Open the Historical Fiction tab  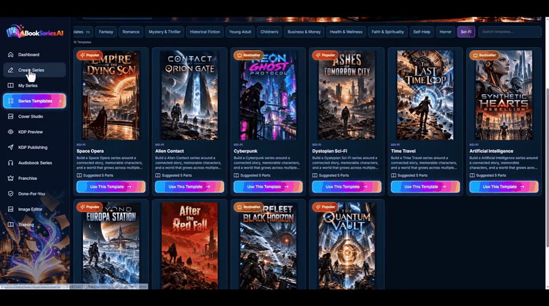(x=205, y=32)
